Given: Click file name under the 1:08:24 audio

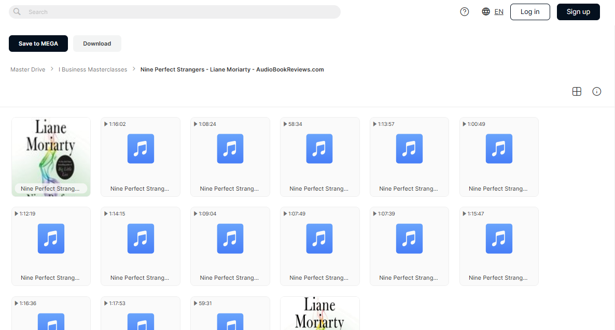Looking at the screenshot, I should [x=229, y=189].
